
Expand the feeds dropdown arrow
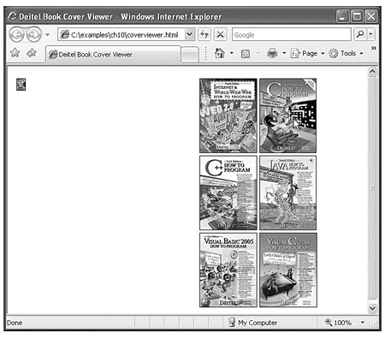pyautogui.click(x=258, y=53)
